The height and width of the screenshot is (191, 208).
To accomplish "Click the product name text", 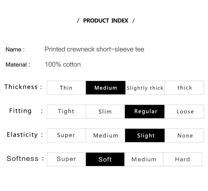I will click(94, 49).
